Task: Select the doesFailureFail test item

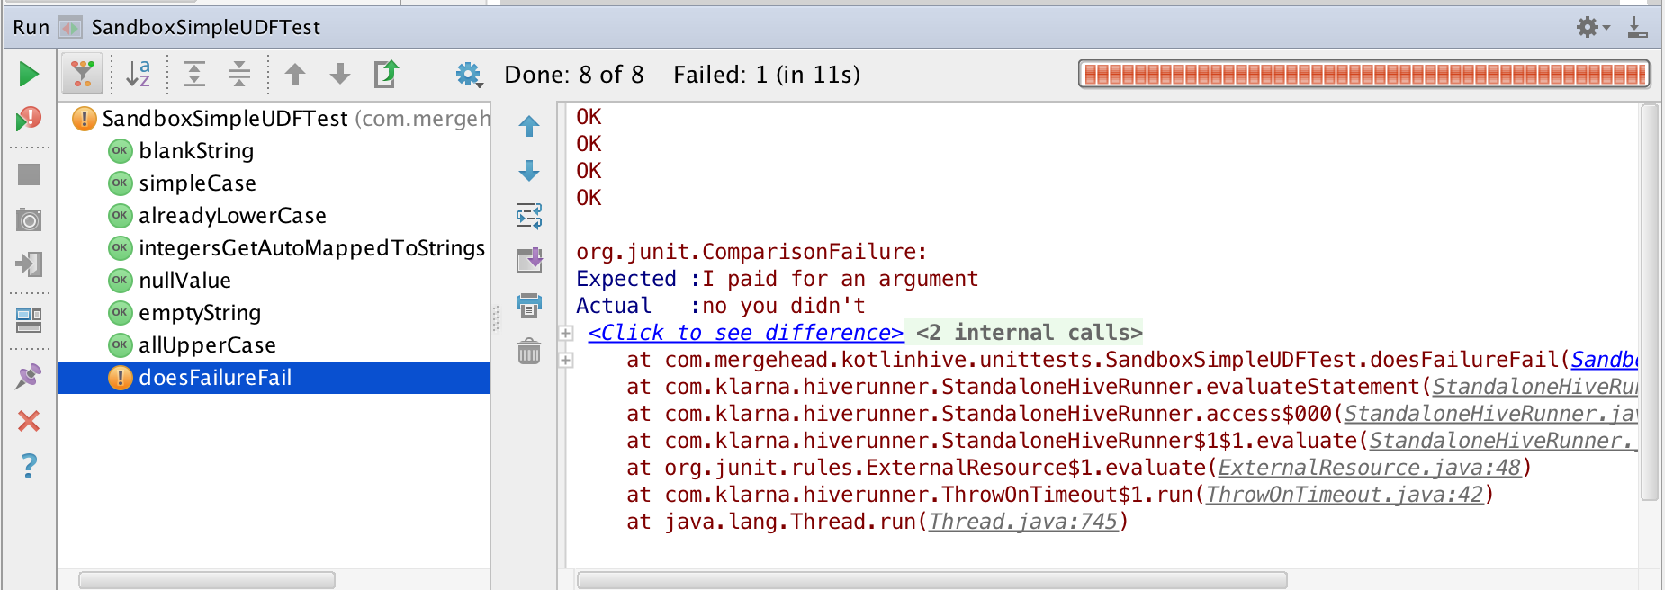Action: pos(215,378)
